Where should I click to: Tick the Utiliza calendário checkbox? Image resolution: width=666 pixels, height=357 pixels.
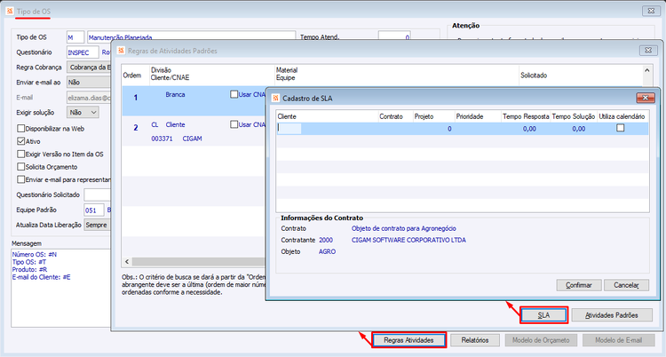click(x=620, y=128)
